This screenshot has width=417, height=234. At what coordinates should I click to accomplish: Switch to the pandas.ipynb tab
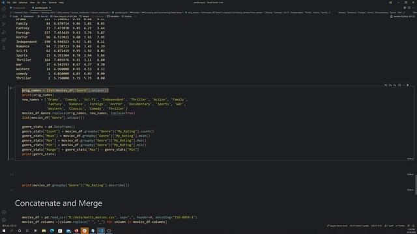(x=41, y=8)
